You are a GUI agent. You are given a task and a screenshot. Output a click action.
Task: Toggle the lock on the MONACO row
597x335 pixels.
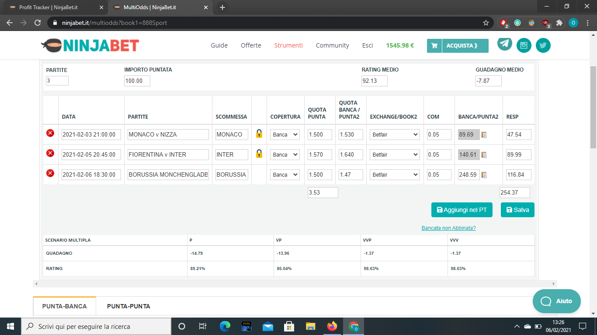(x=259, y=134)
